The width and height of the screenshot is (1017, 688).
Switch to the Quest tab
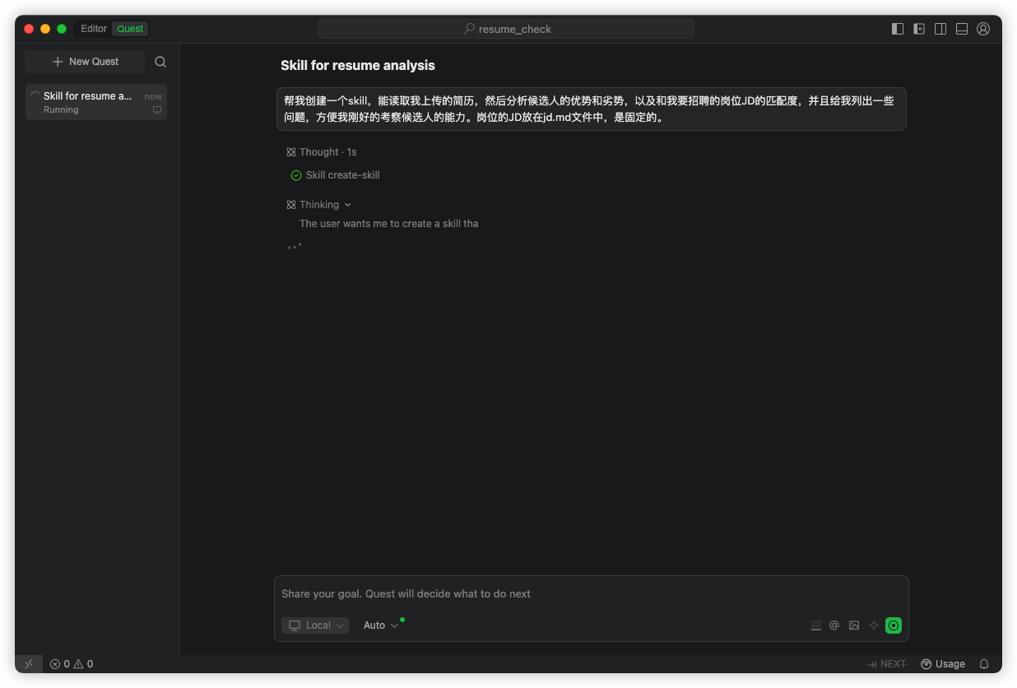130,29
